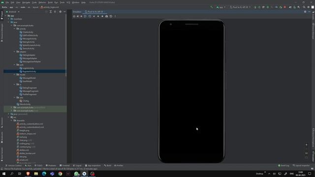Click the Make Project hammer icon
The image size is (315, 177).
point(211,7)
